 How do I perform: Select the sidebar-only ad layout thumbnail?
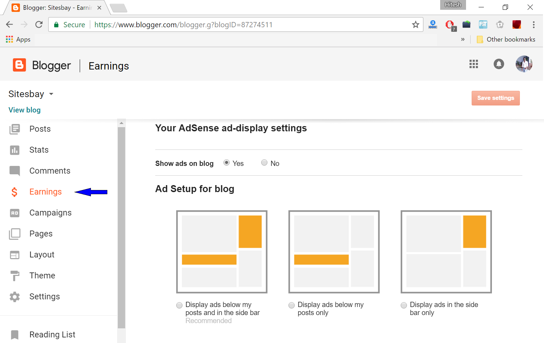point(446,251)
